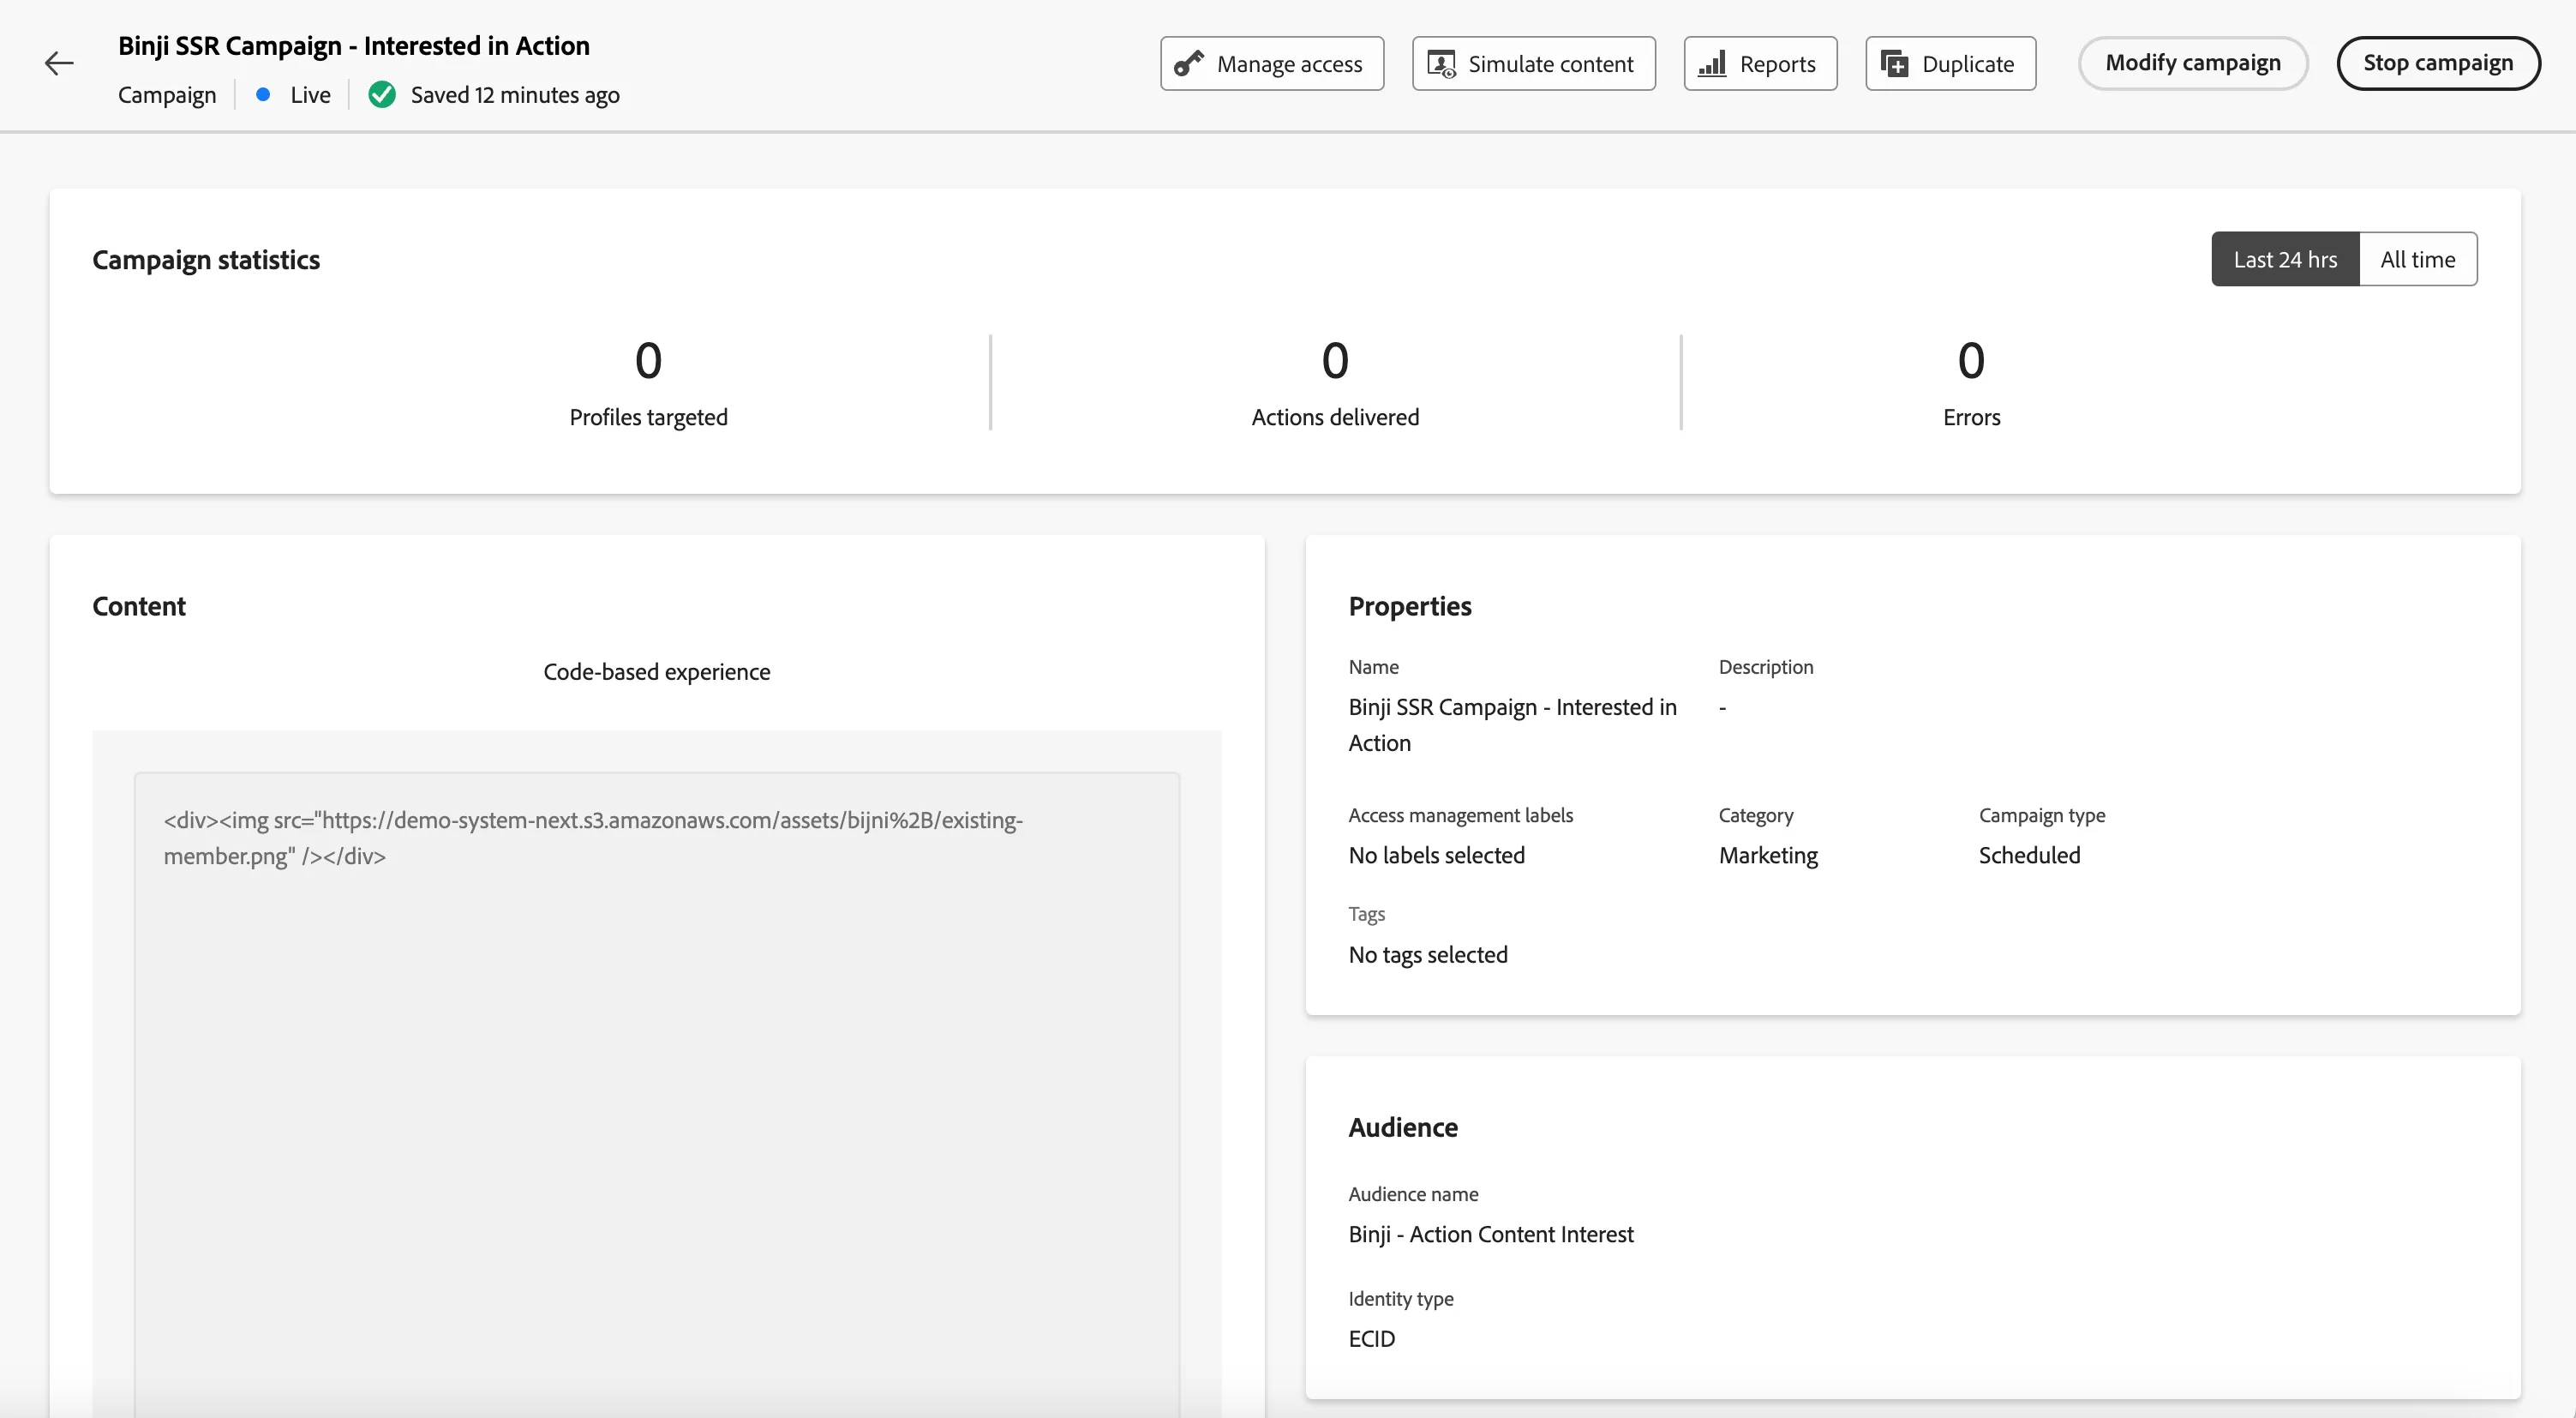Click the 'Scheduled' campaign type value
Image resolution: width=2576 pixels, height=1418 pixels.
click(2029, 855)
